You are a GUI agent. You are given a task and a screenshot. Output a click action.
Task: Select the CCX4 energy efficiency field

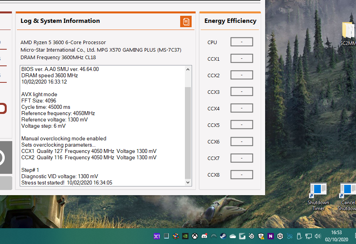point(241,108)
